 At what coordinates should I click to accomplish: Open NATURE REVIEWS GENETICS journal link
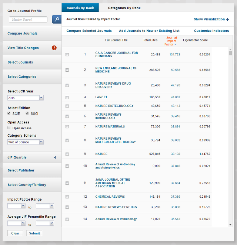click(116, 207)
